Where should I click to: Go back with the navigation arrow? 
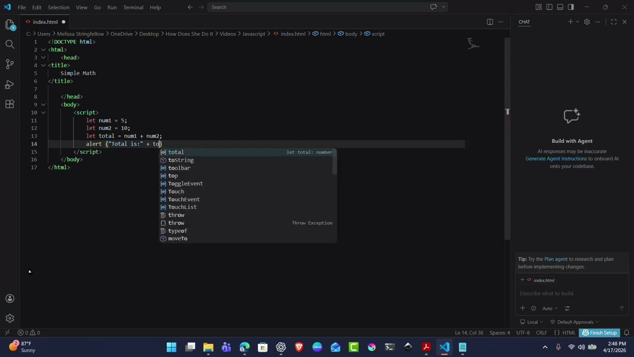point(190,7)
